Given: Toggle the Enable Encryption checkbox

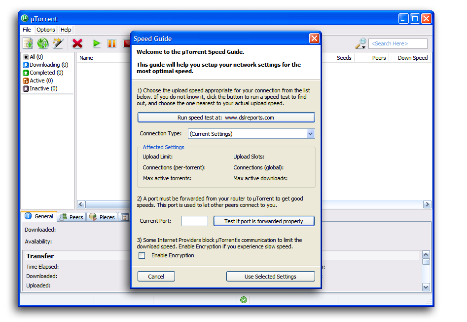Looking at the screenshot, I should click(x=142, y=255).
